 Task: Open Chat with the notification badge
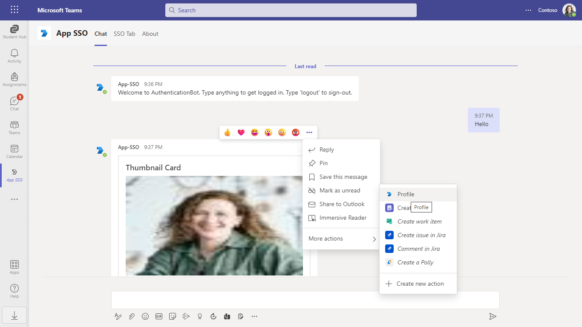[x=14, y=103]
